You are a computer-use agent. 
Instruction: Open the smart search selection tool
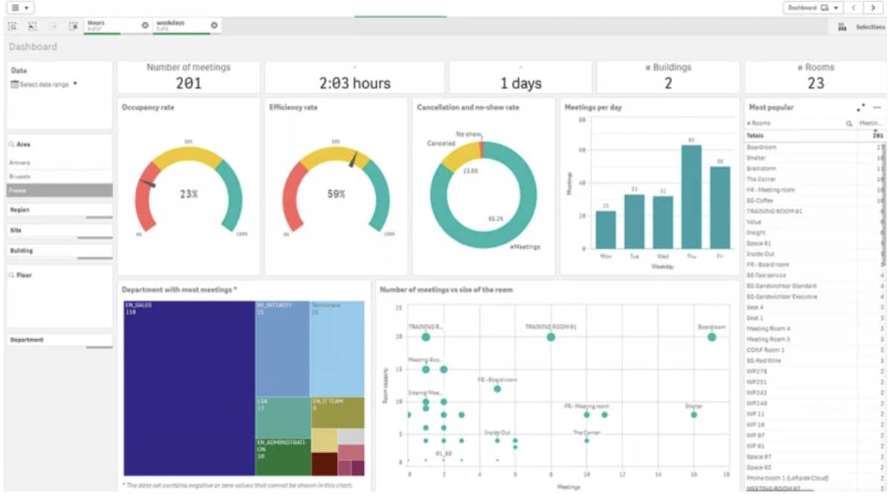(x=12, y=26)
